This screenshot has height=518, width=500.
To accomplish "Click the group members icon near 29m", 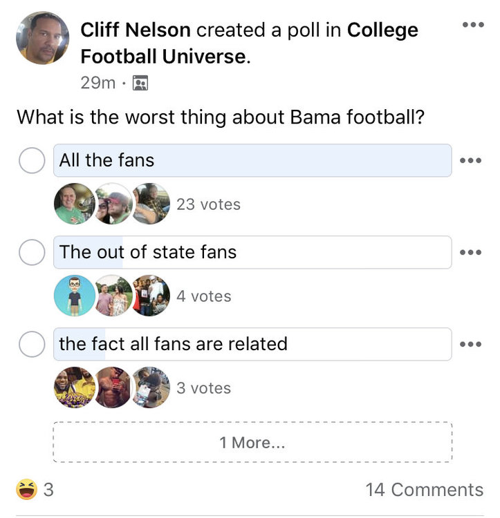I will point(140,84).
